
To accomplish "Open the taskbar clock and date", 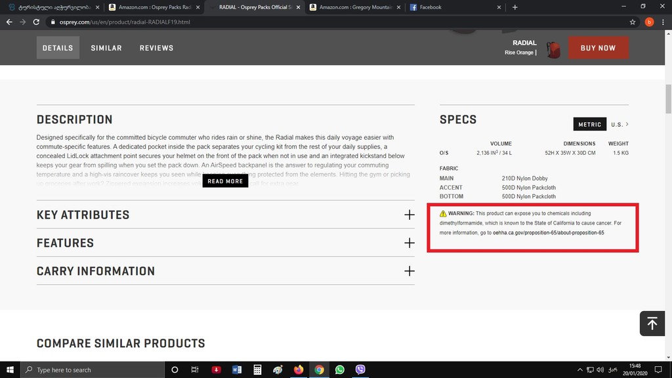I will [635, 369].
